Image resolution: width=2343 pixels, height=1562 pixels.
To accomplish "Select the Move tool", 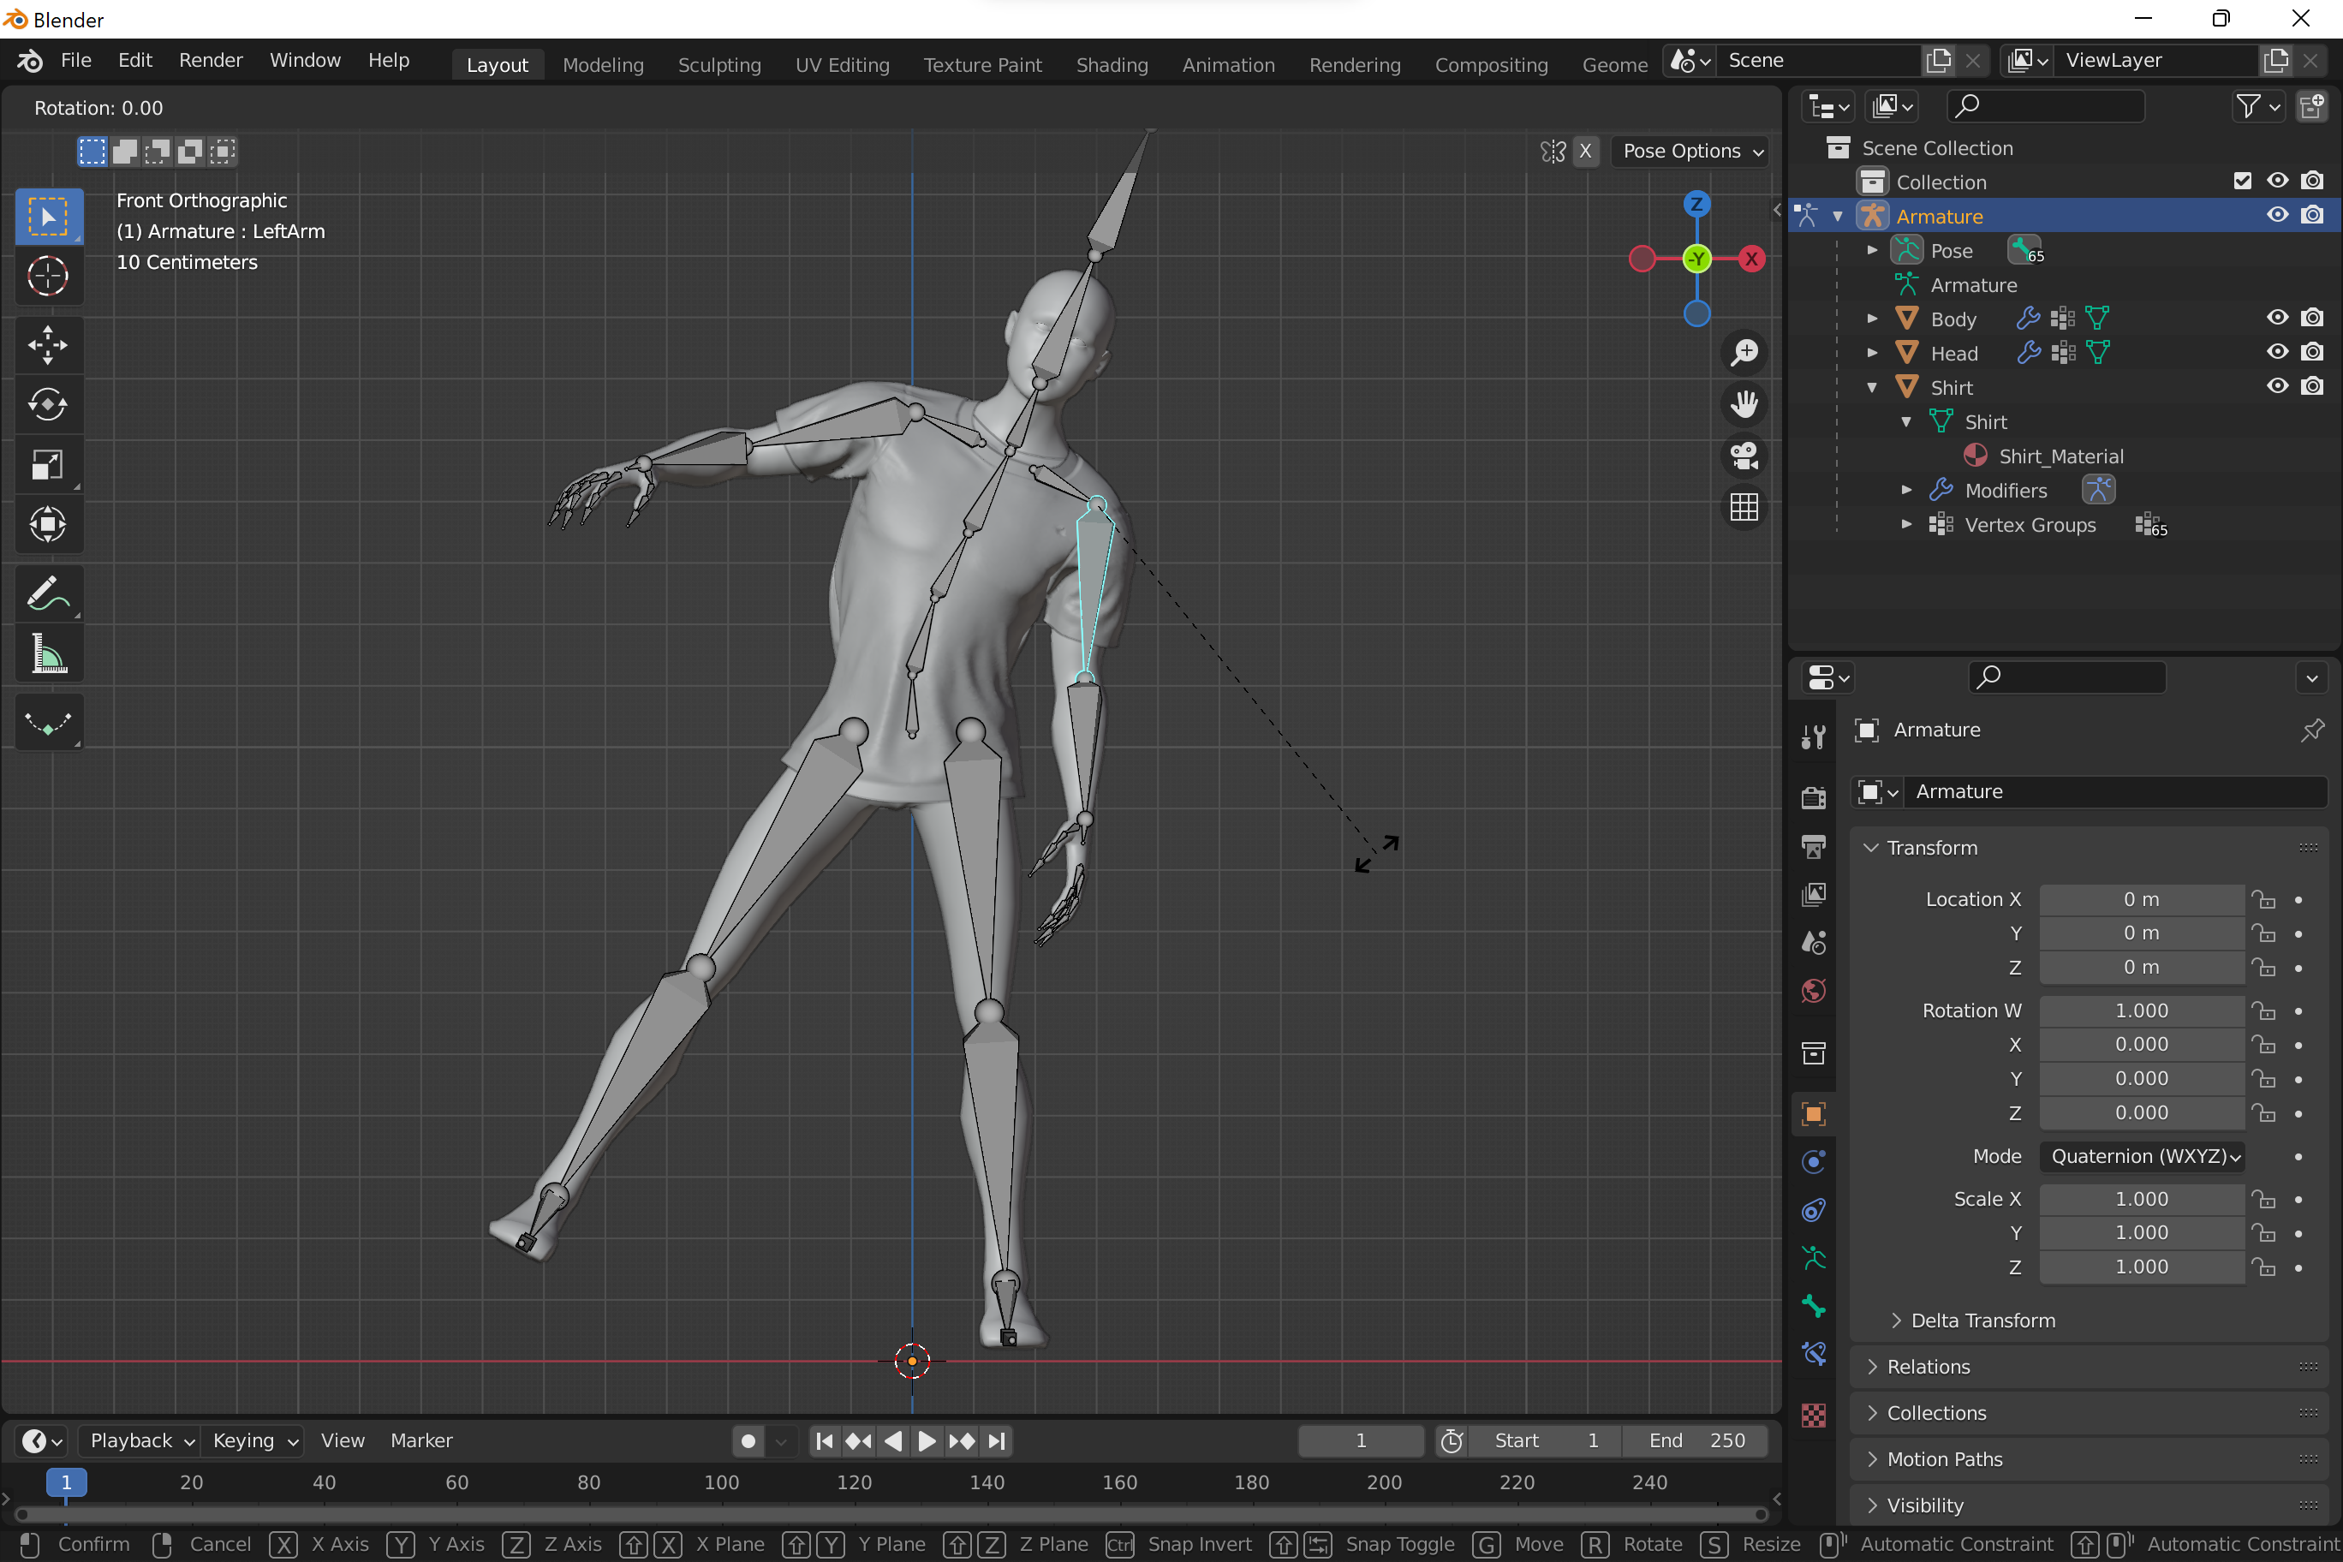I will (x=48, y=344).
